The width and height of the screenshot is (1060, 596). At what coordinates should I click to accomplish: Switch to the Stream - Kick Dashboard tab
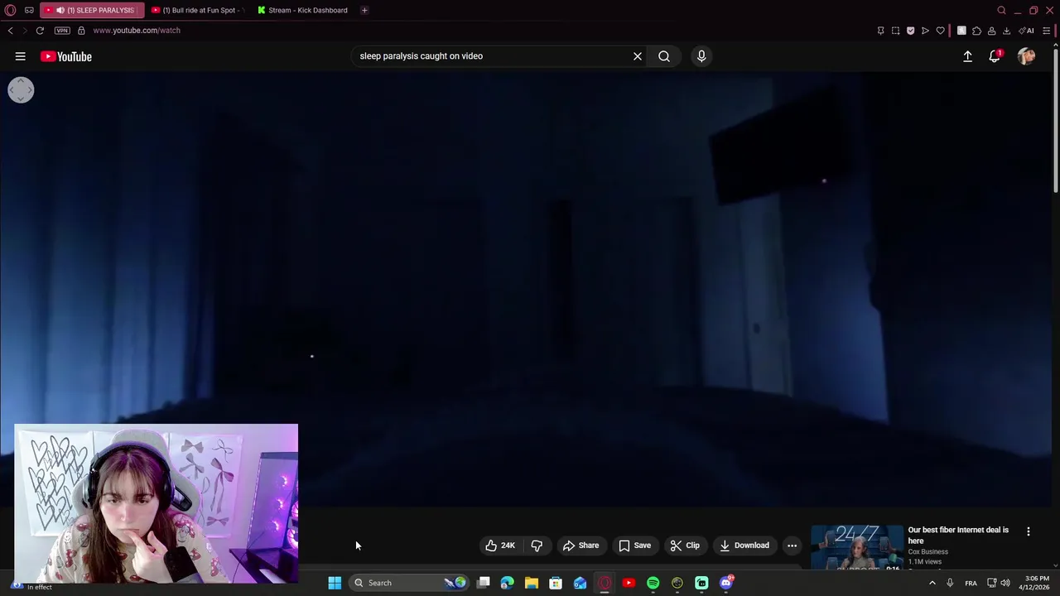[302, 10]
